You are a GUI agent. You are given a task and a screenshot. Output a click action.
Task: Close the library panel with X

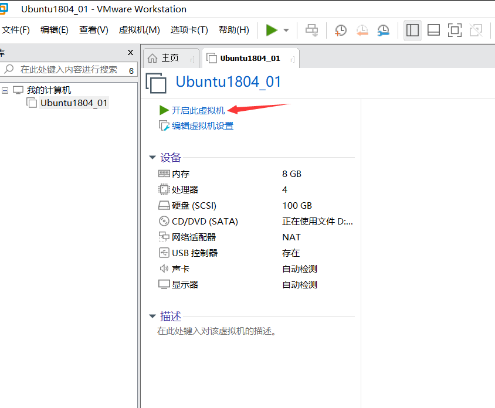(x=130, y=52)
